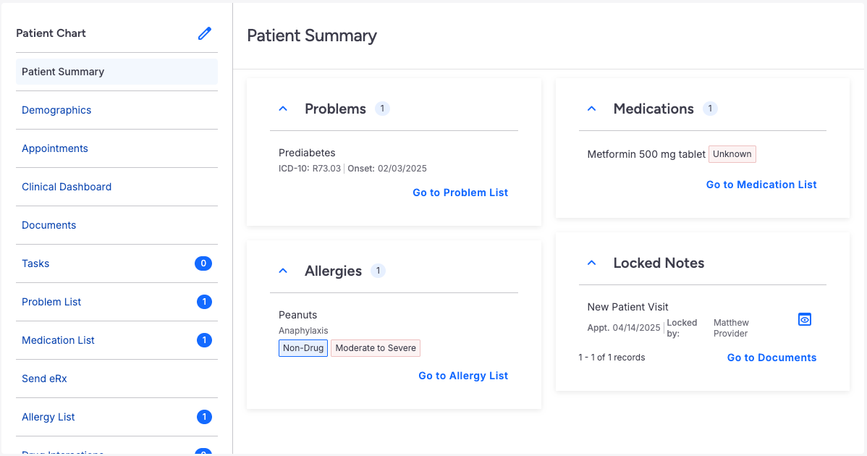This screenshot has height=456, width=867.
Task: Open the Go to Documents link
Action: pos(771,358)
